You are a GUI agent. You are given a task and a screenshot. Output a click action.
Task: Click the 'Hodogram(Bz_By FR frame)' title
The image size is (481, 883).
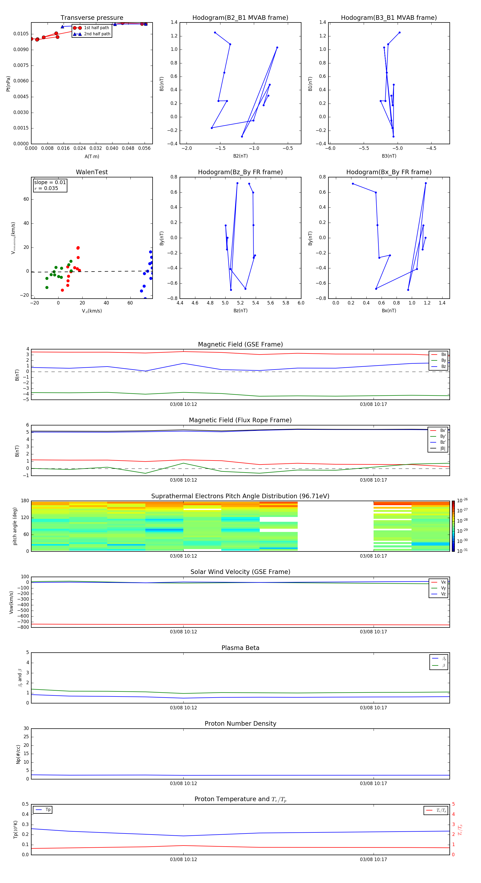click(240, 172)
